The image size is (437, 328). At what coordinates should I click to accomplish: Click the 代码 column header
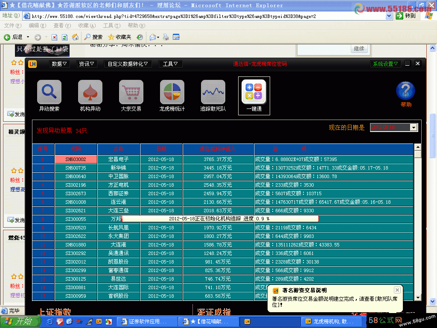pyautogui.click(x=76, y=149)
